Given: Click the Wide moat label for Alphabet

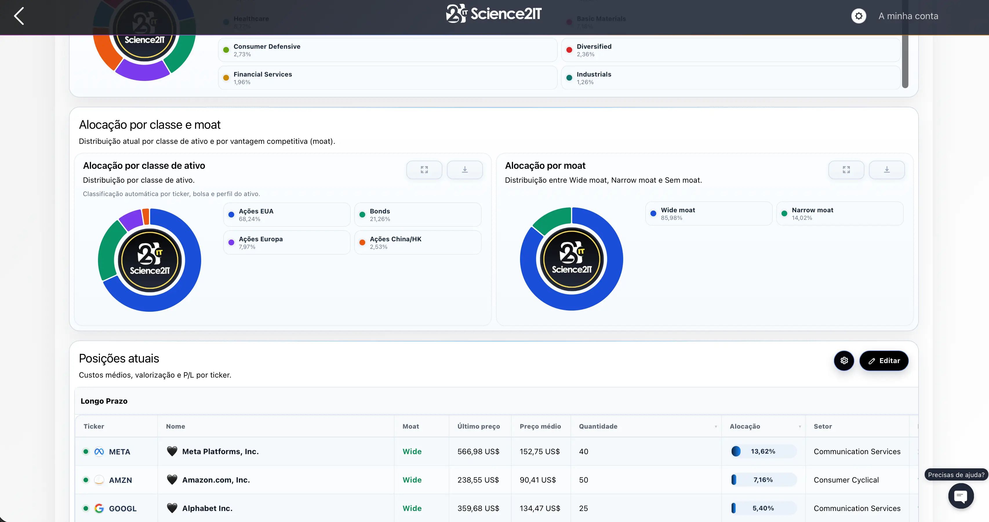Looking at the screenshot, I should [x=412, y=508].
